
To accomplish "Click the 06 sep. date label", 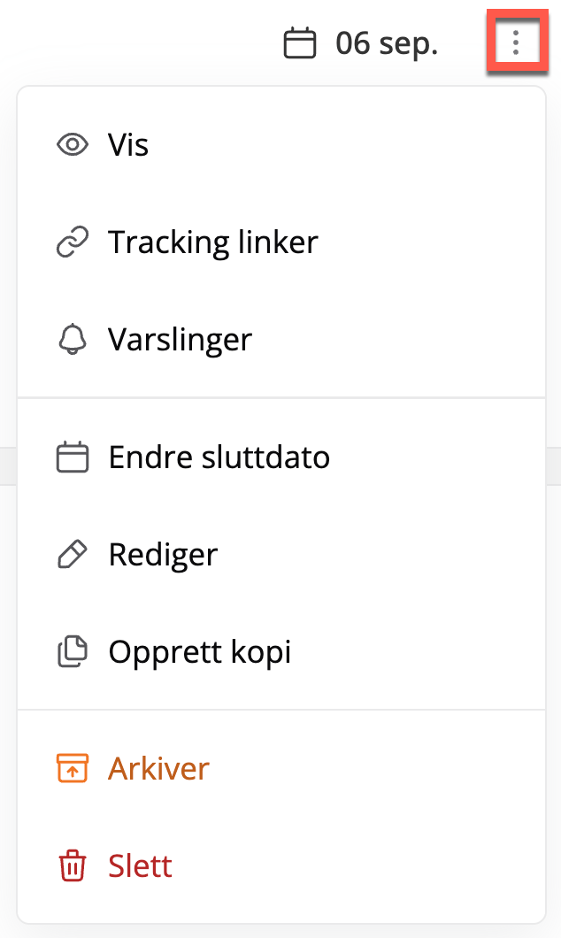I will [387, 43].
